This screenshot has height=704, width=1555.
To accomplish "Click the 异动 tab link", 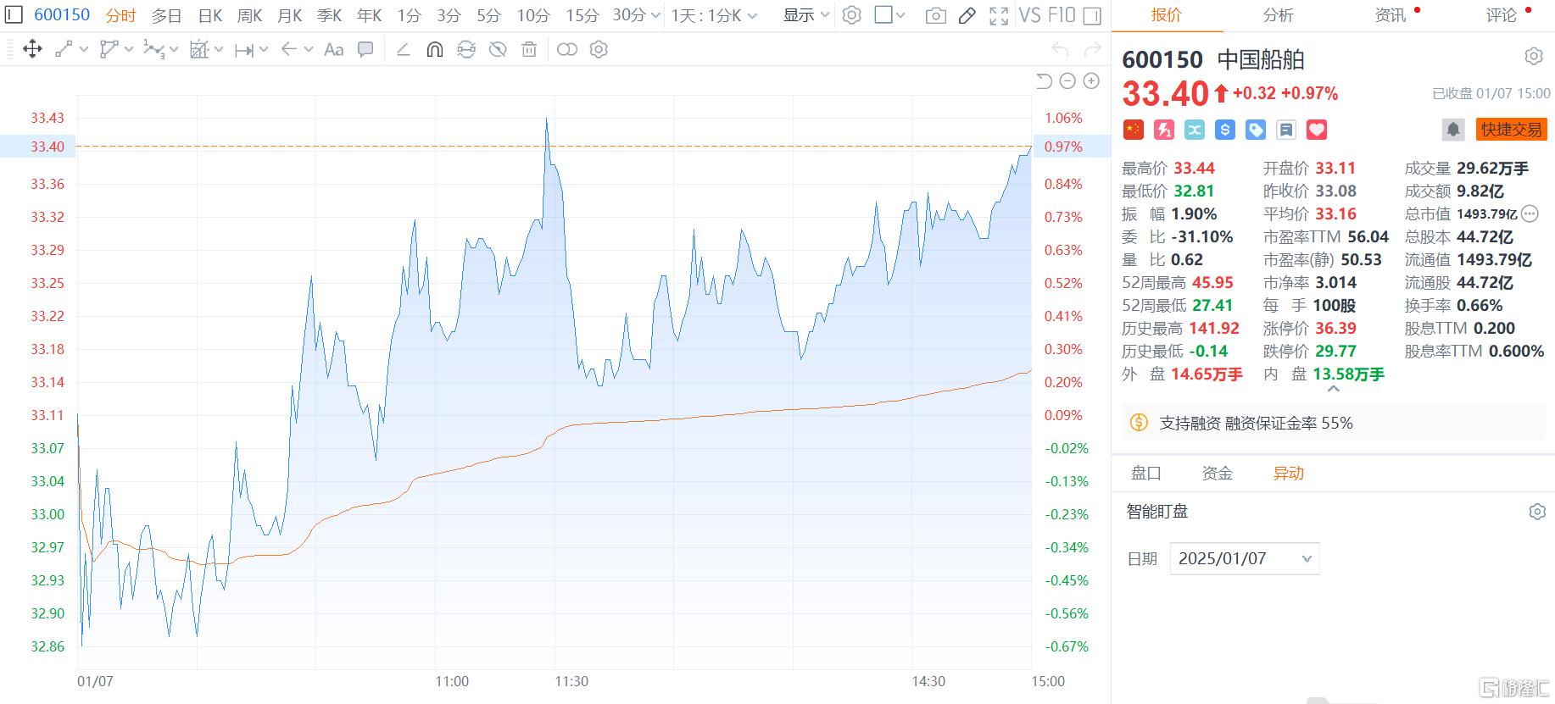I will pos(1288,474).
